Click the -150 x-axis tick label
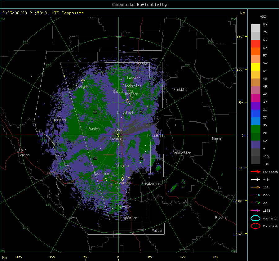This screenshot has height=261, width=279. point(18,257)
